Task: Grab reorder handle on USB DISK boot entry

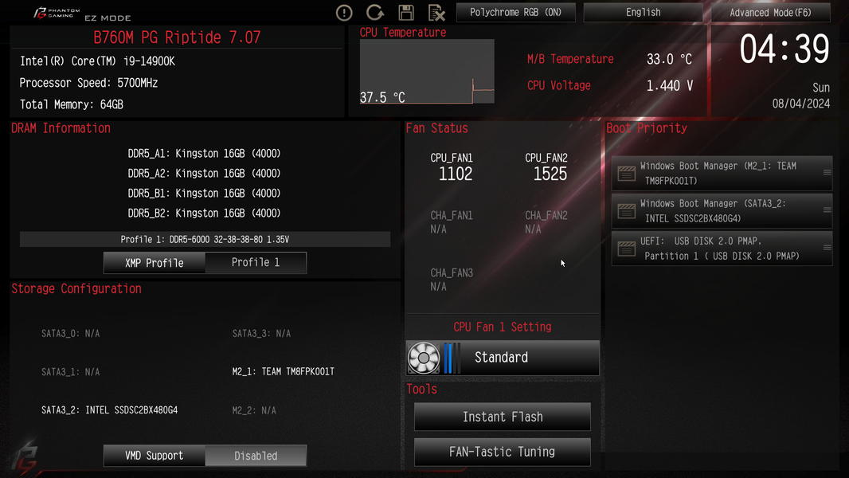Action: [827, 248]
